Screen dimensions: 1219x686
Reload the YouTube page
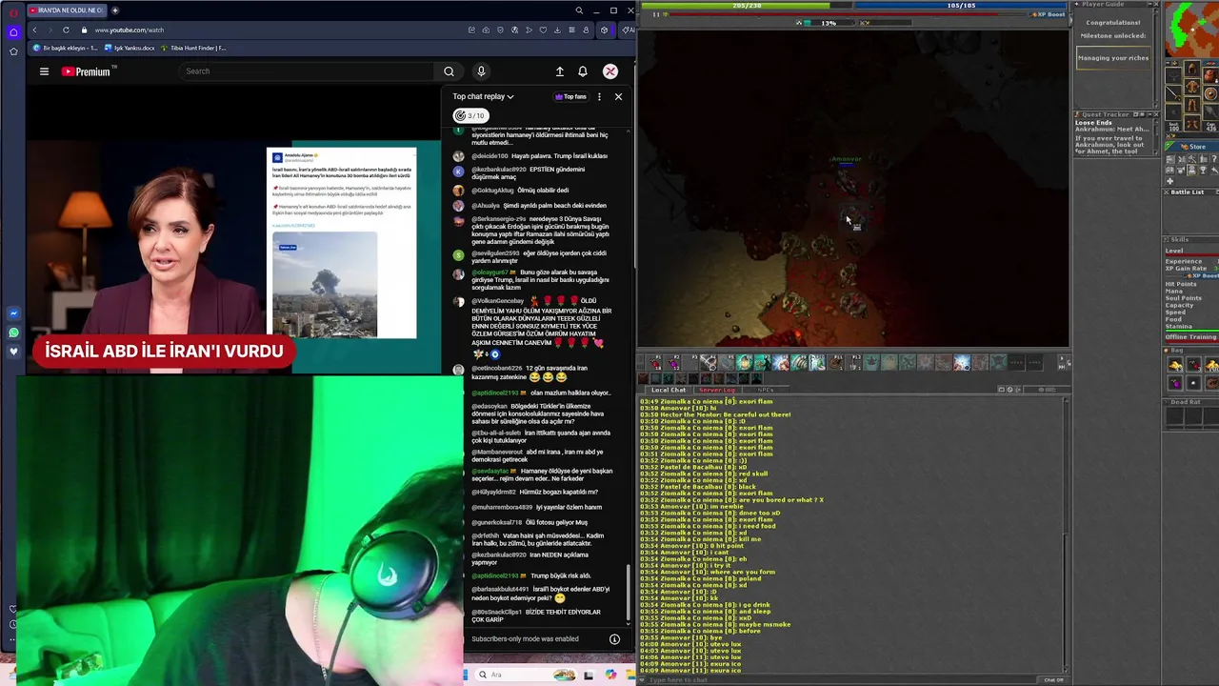(x=66, y=30)
